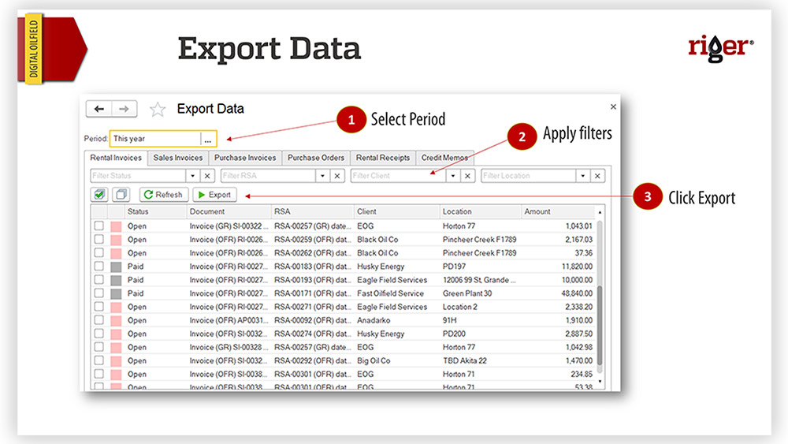The width and height of the screenshot is (788, 444).
Task: Expand the Filter Status dropdown arrow
Action: [193, 176]
